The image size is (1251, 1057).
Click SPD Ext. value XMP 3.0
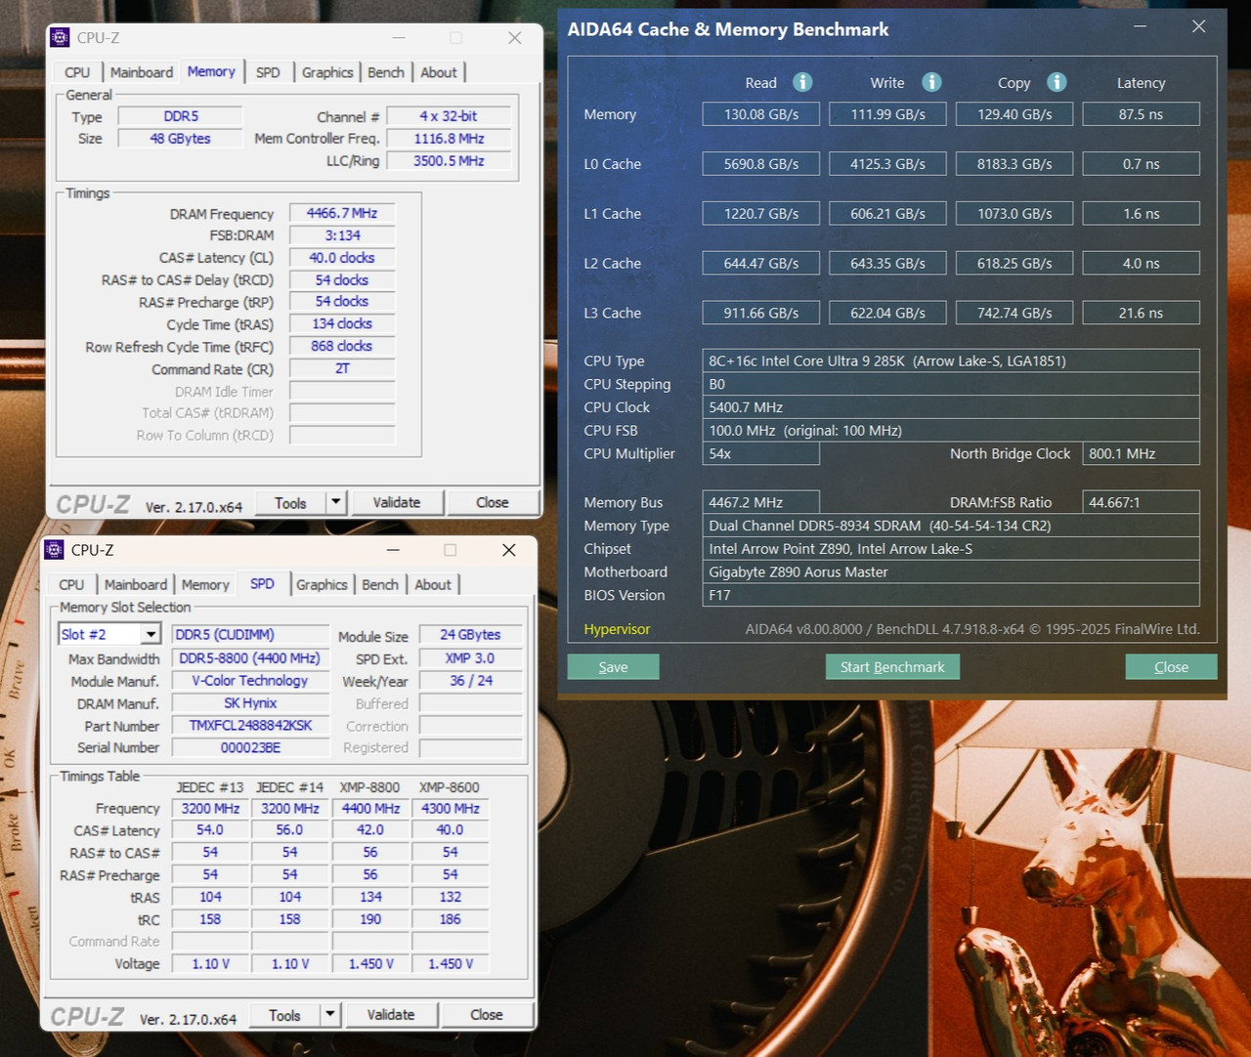470,658
